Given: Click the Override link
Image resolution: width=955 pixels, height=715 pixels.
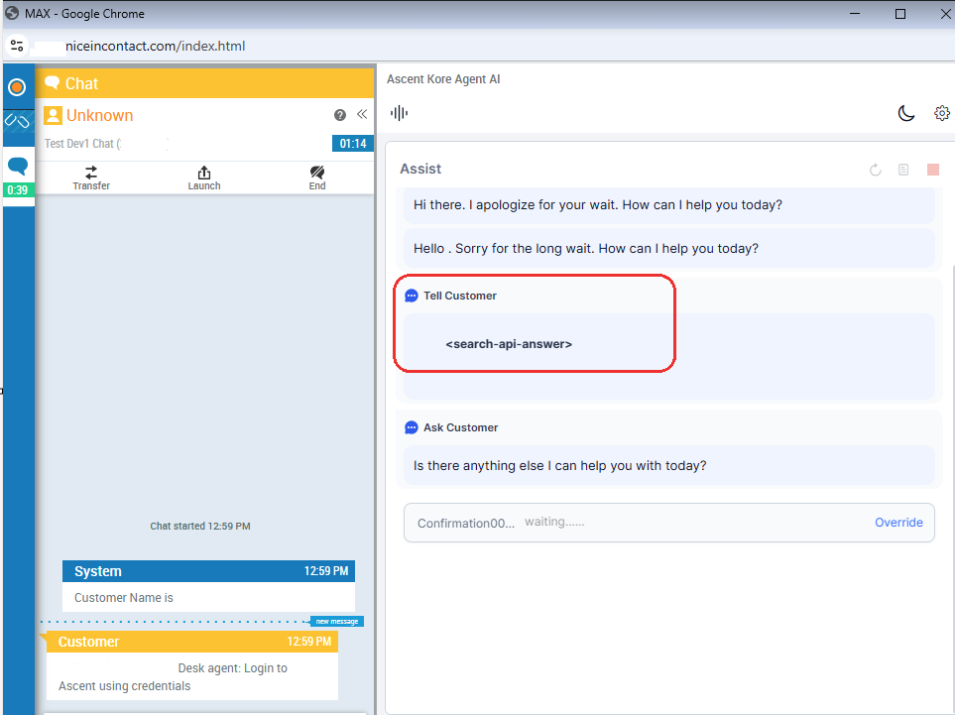Looking at the screenshot, I should pyautogui.click(x=898, y=523).
